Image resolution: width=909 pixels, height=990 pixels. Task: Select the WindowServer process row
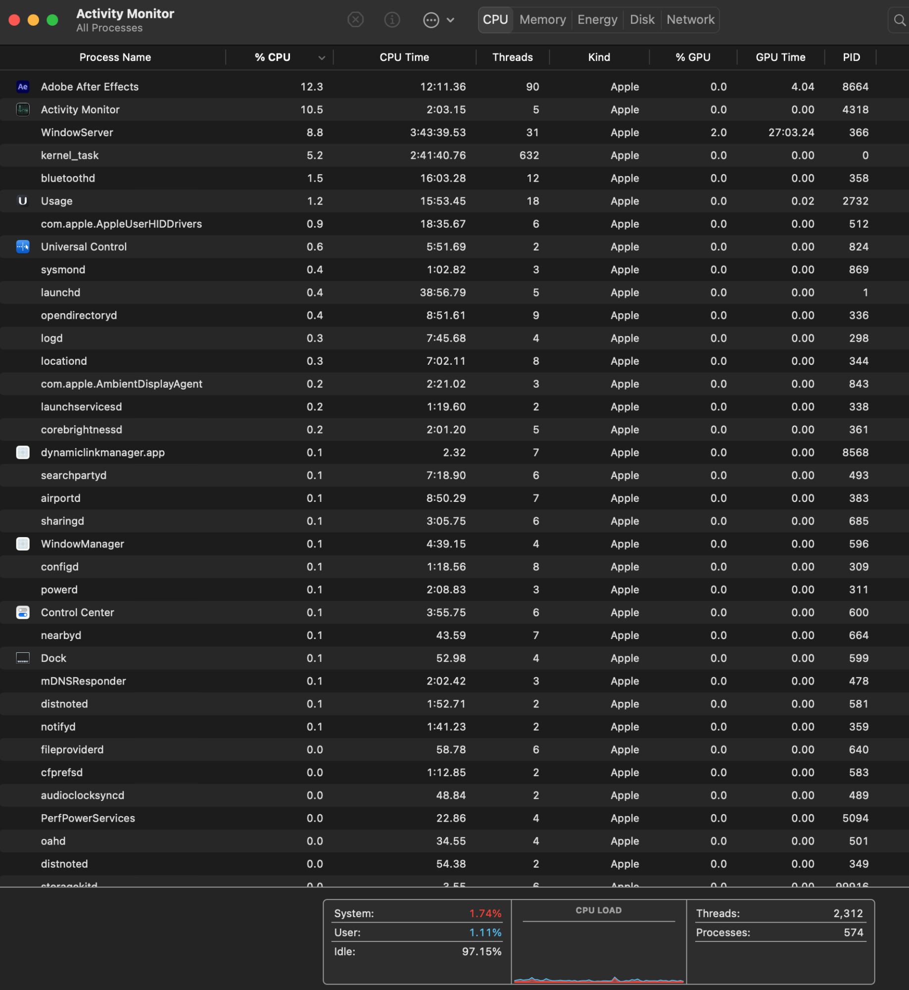click(454, 133)
